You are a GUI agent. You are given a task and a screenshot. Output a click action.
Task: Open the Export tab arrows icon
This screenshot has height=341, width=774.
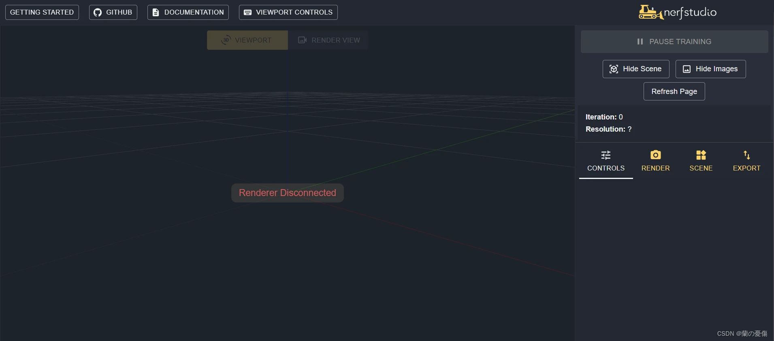746,161
